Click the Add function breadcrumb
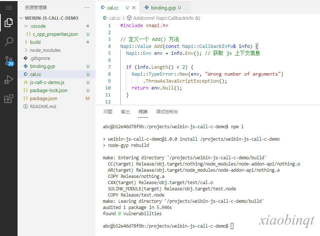The width and height of the screenshot is (320, 236). [166, 18]
